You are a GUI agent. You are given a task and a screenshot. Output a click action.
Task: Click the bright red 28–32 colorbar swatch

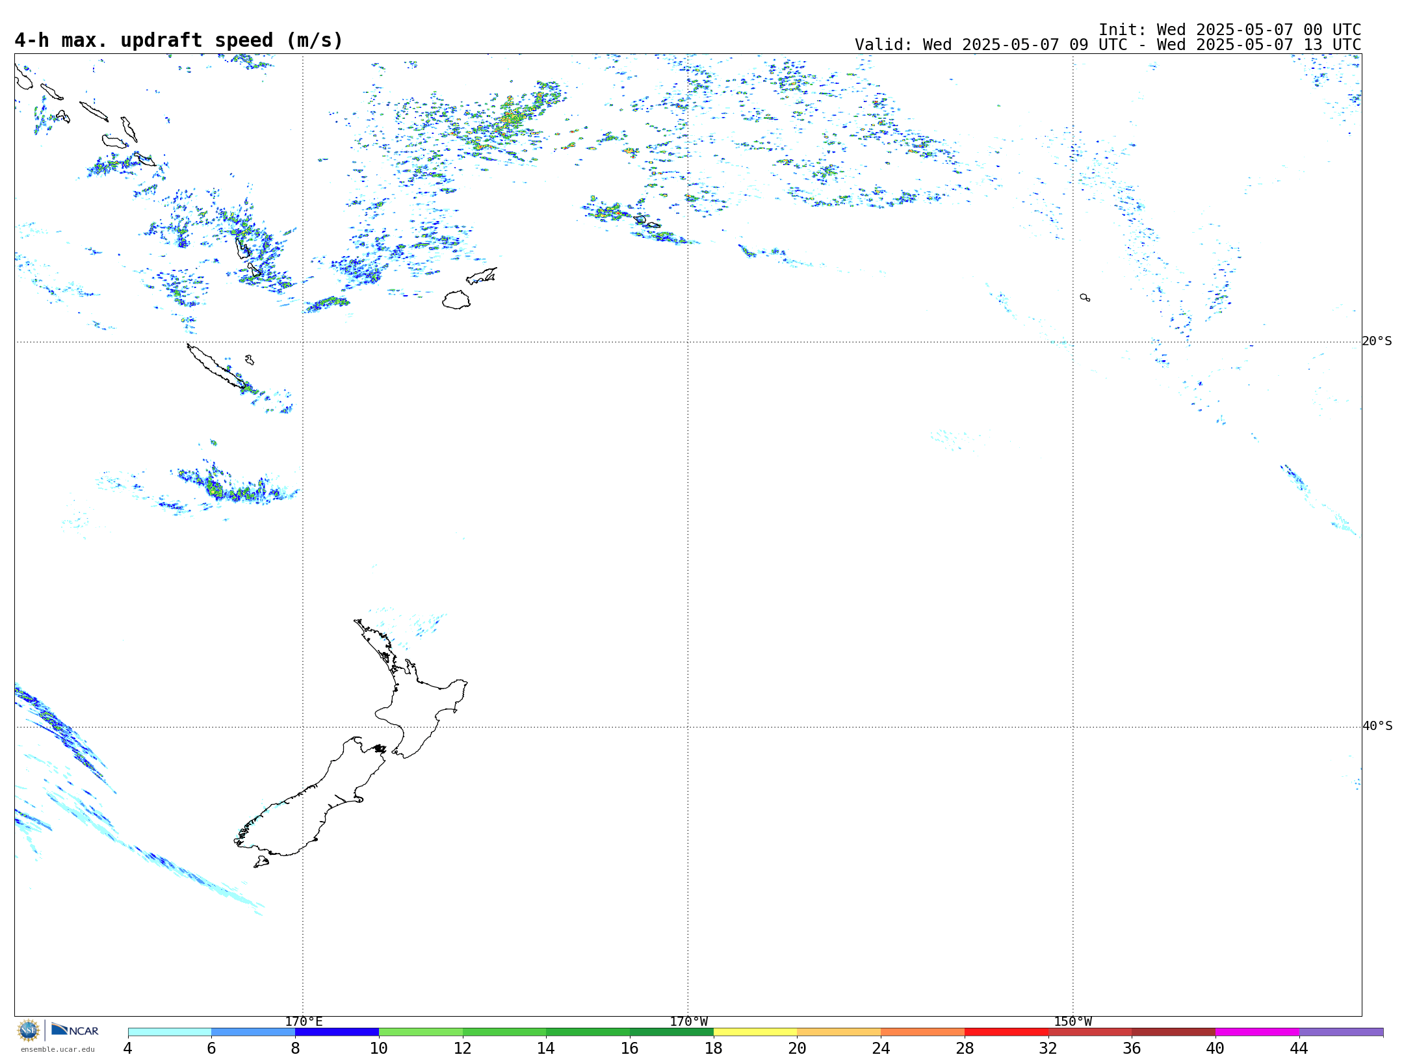1006,1032
